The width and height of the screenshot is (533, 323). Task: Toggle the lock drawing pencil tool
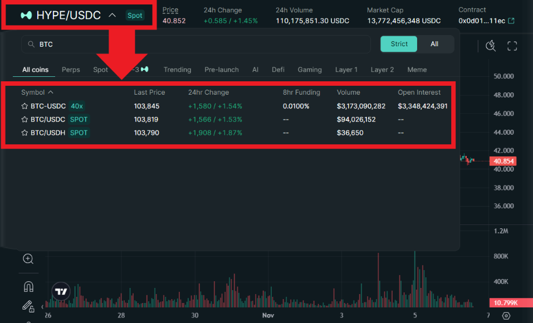(28, 306)
